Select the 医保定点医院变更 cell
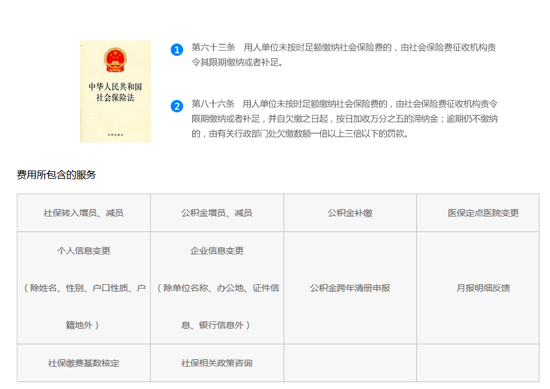This screenshot has height=389, width=550. (483, 213)
